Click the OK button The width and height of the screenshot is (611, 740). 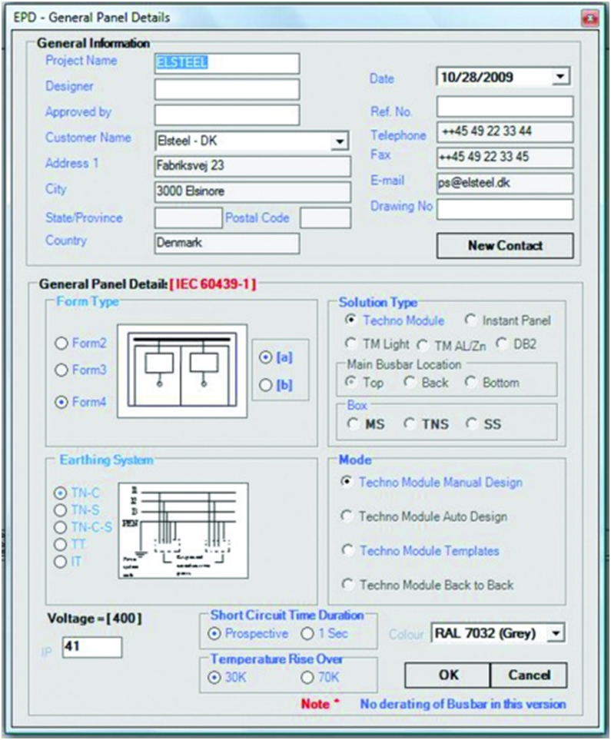[447, 675]
